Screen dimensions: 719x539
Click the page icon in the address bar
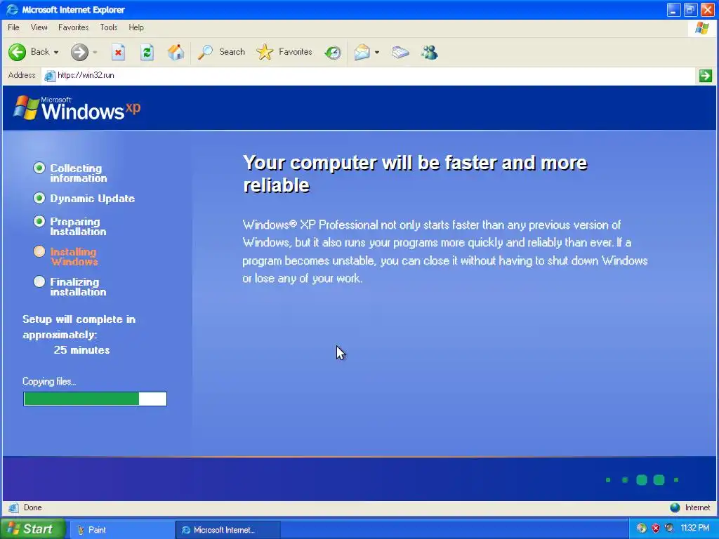tap(50, 76)
